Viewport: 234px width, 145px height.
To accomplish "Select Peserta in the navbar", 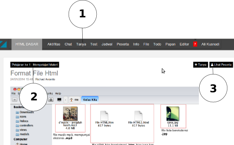I will (x=123, y=44).
